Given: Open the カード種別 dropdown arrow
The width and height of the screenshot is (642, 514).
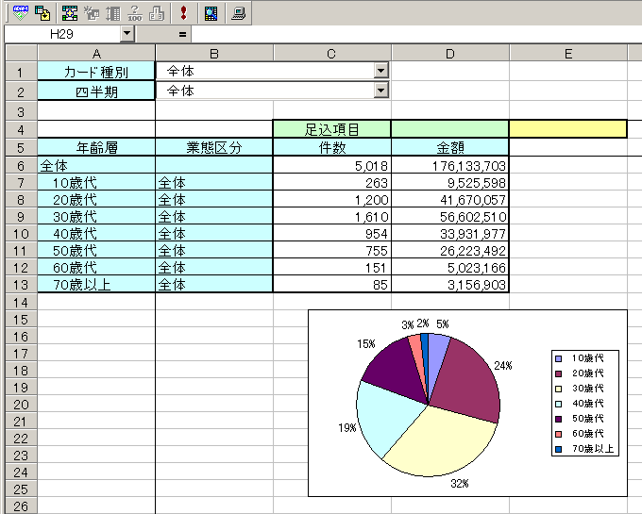Looking at the screenshot, I should (x=380, y=71).
